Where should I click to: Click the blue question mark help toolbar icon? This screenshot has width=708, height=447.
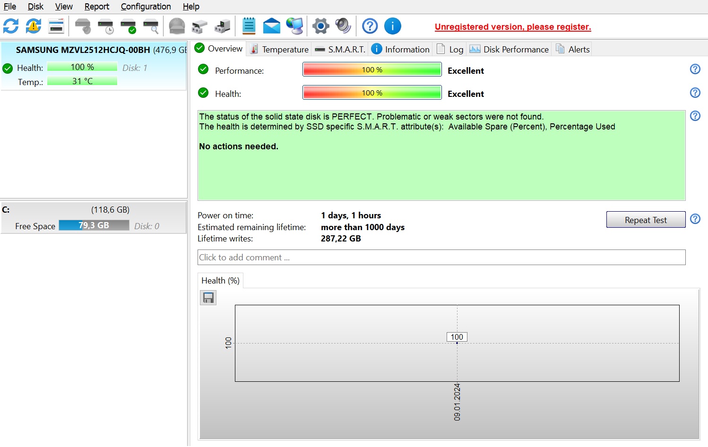point(370,26)
